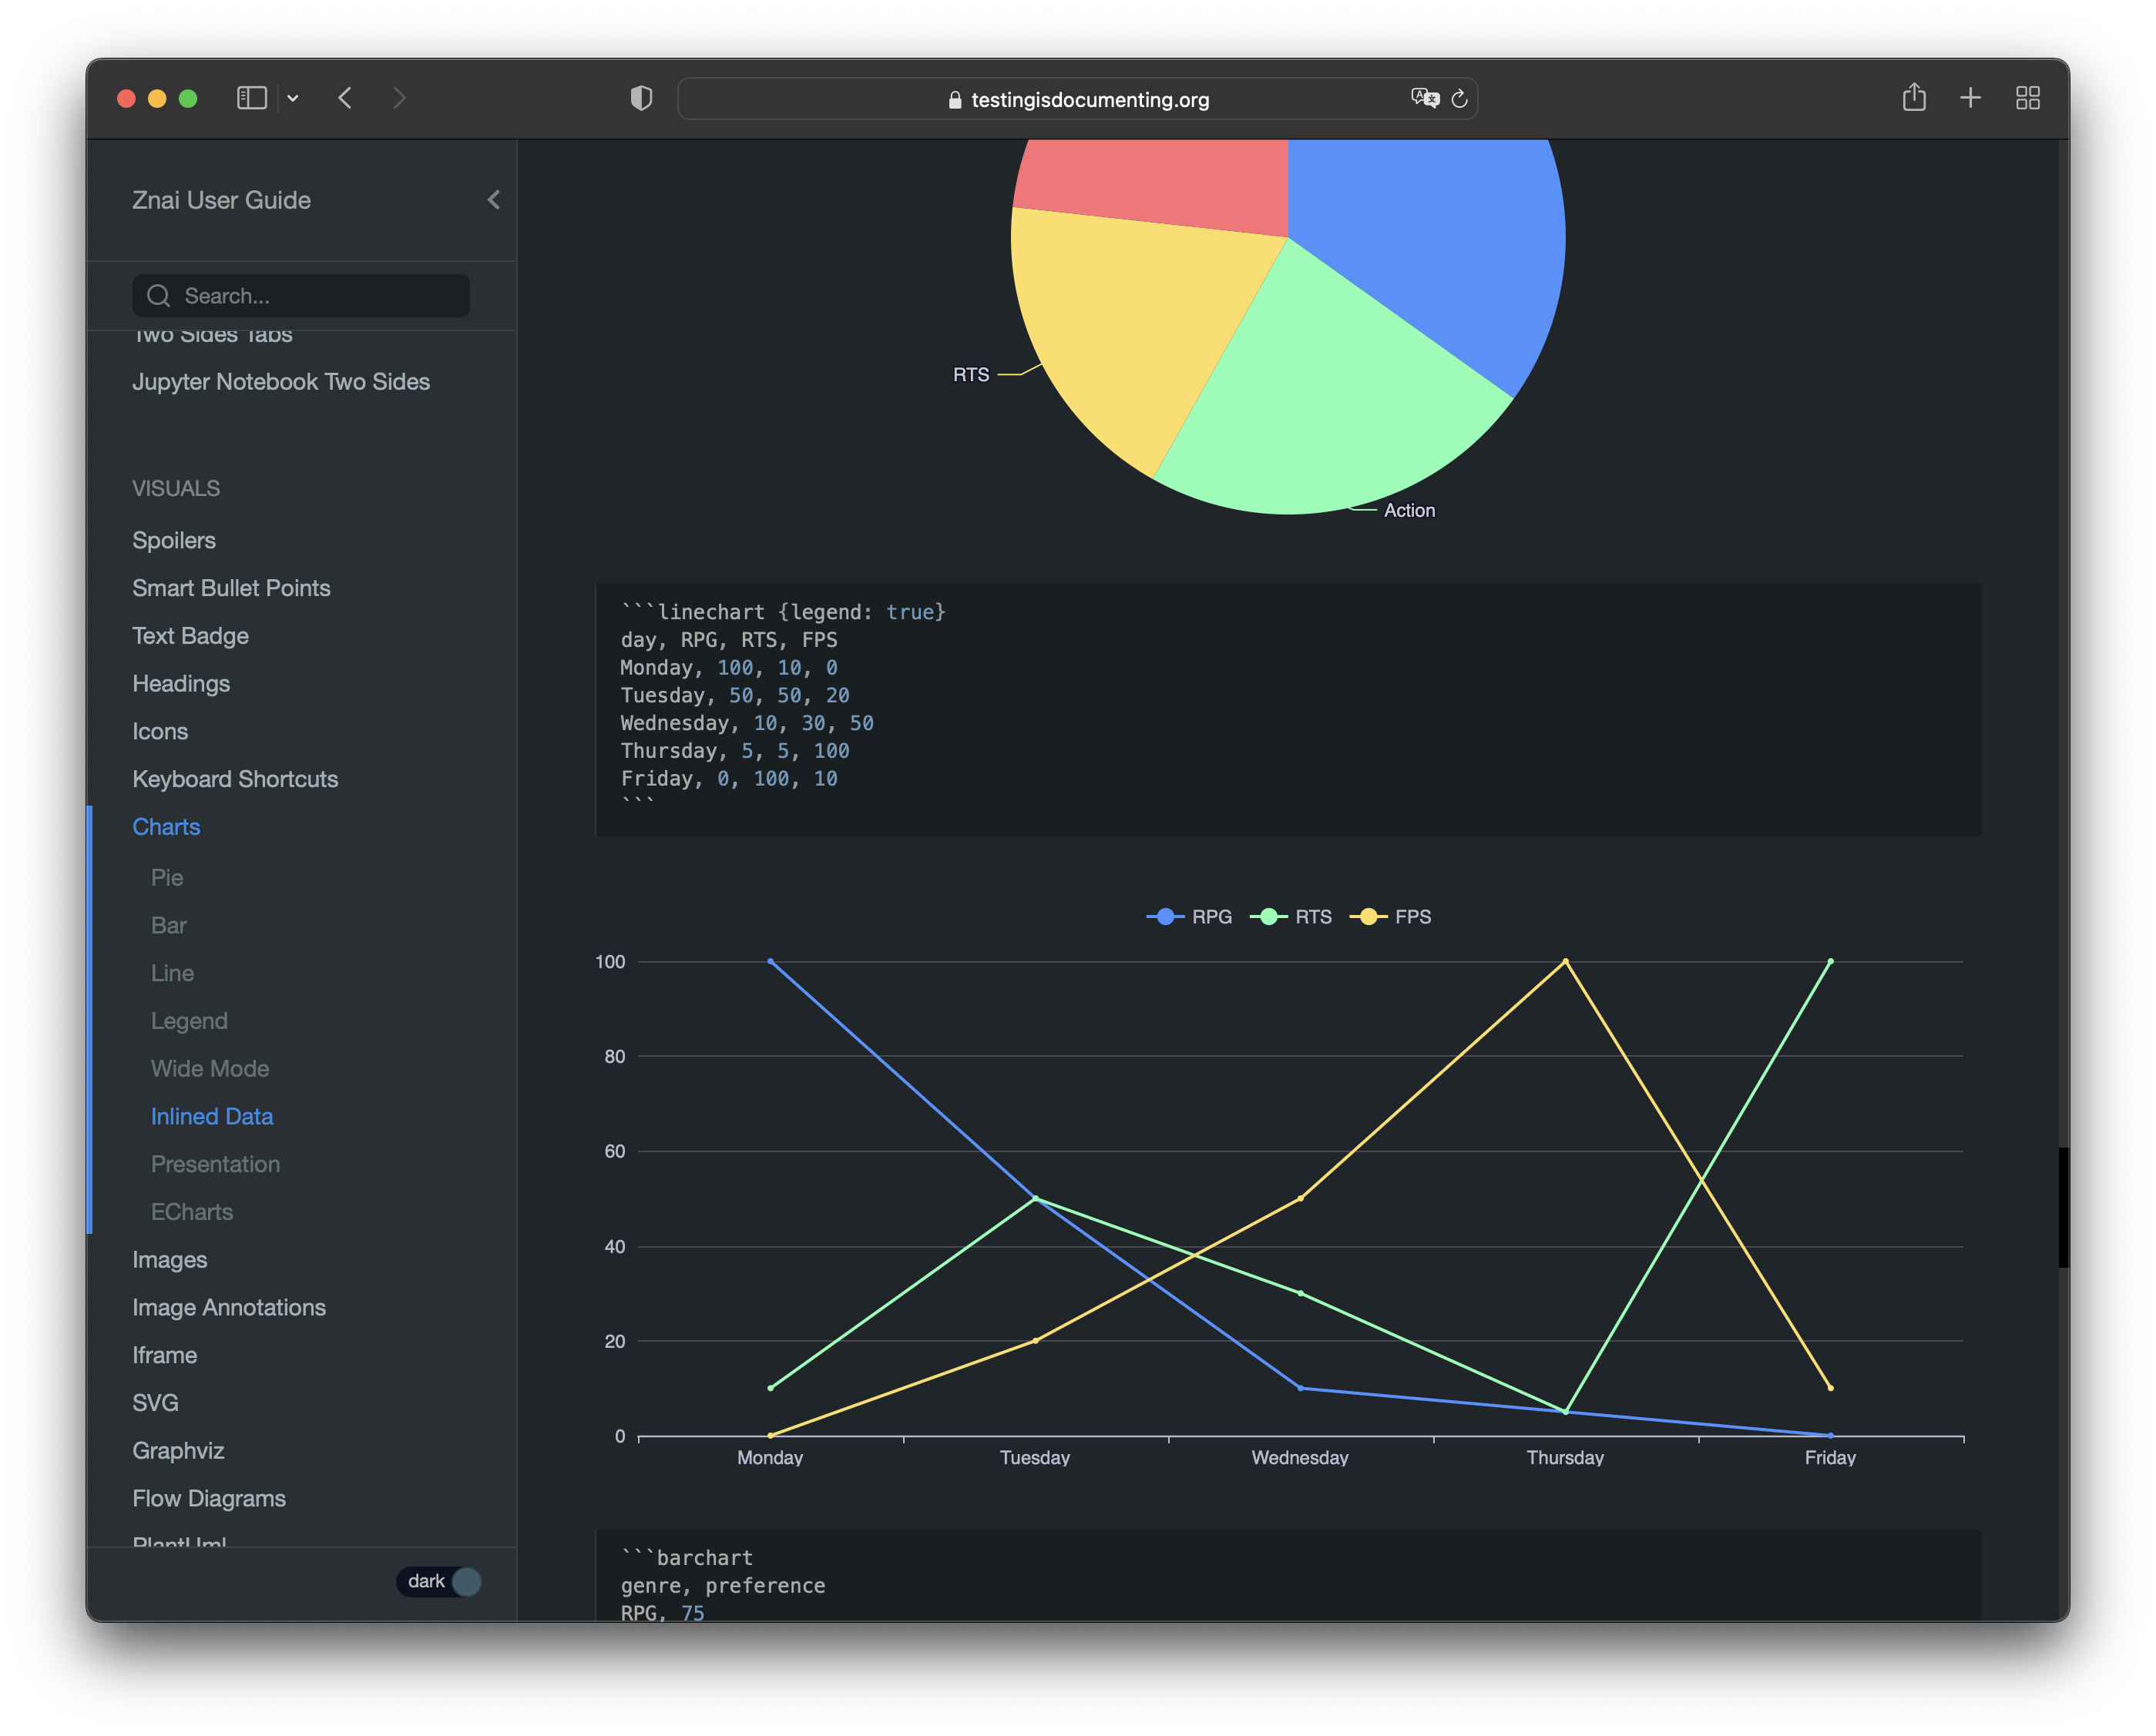Screen dimensions: 2156x1736
Task: Jump to the Wide Mode section
Action: pyautogui.click(x=210, y=1069)
